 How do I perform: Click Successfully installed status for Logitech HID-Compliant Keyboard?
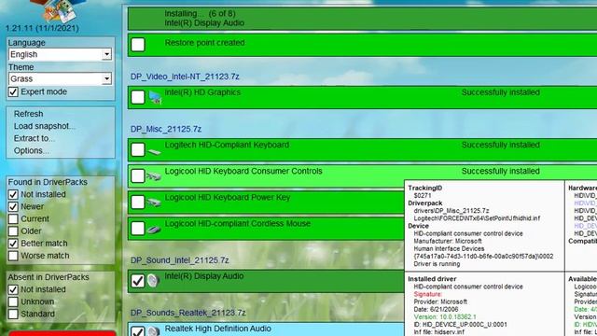pyautogui.click(x=500, y=146)
